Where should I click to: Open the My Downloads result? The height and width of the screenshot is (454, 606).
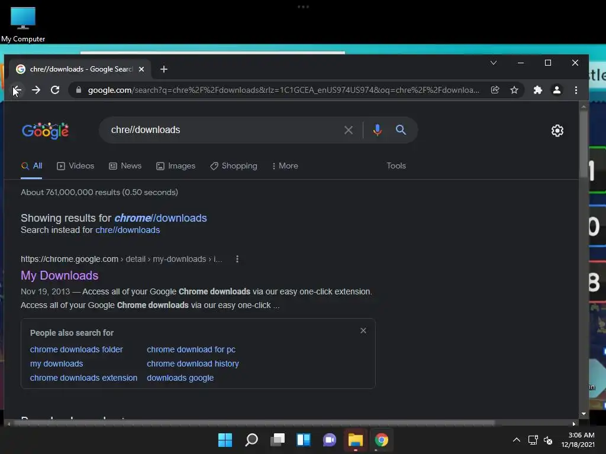click(x=60, y=275)
